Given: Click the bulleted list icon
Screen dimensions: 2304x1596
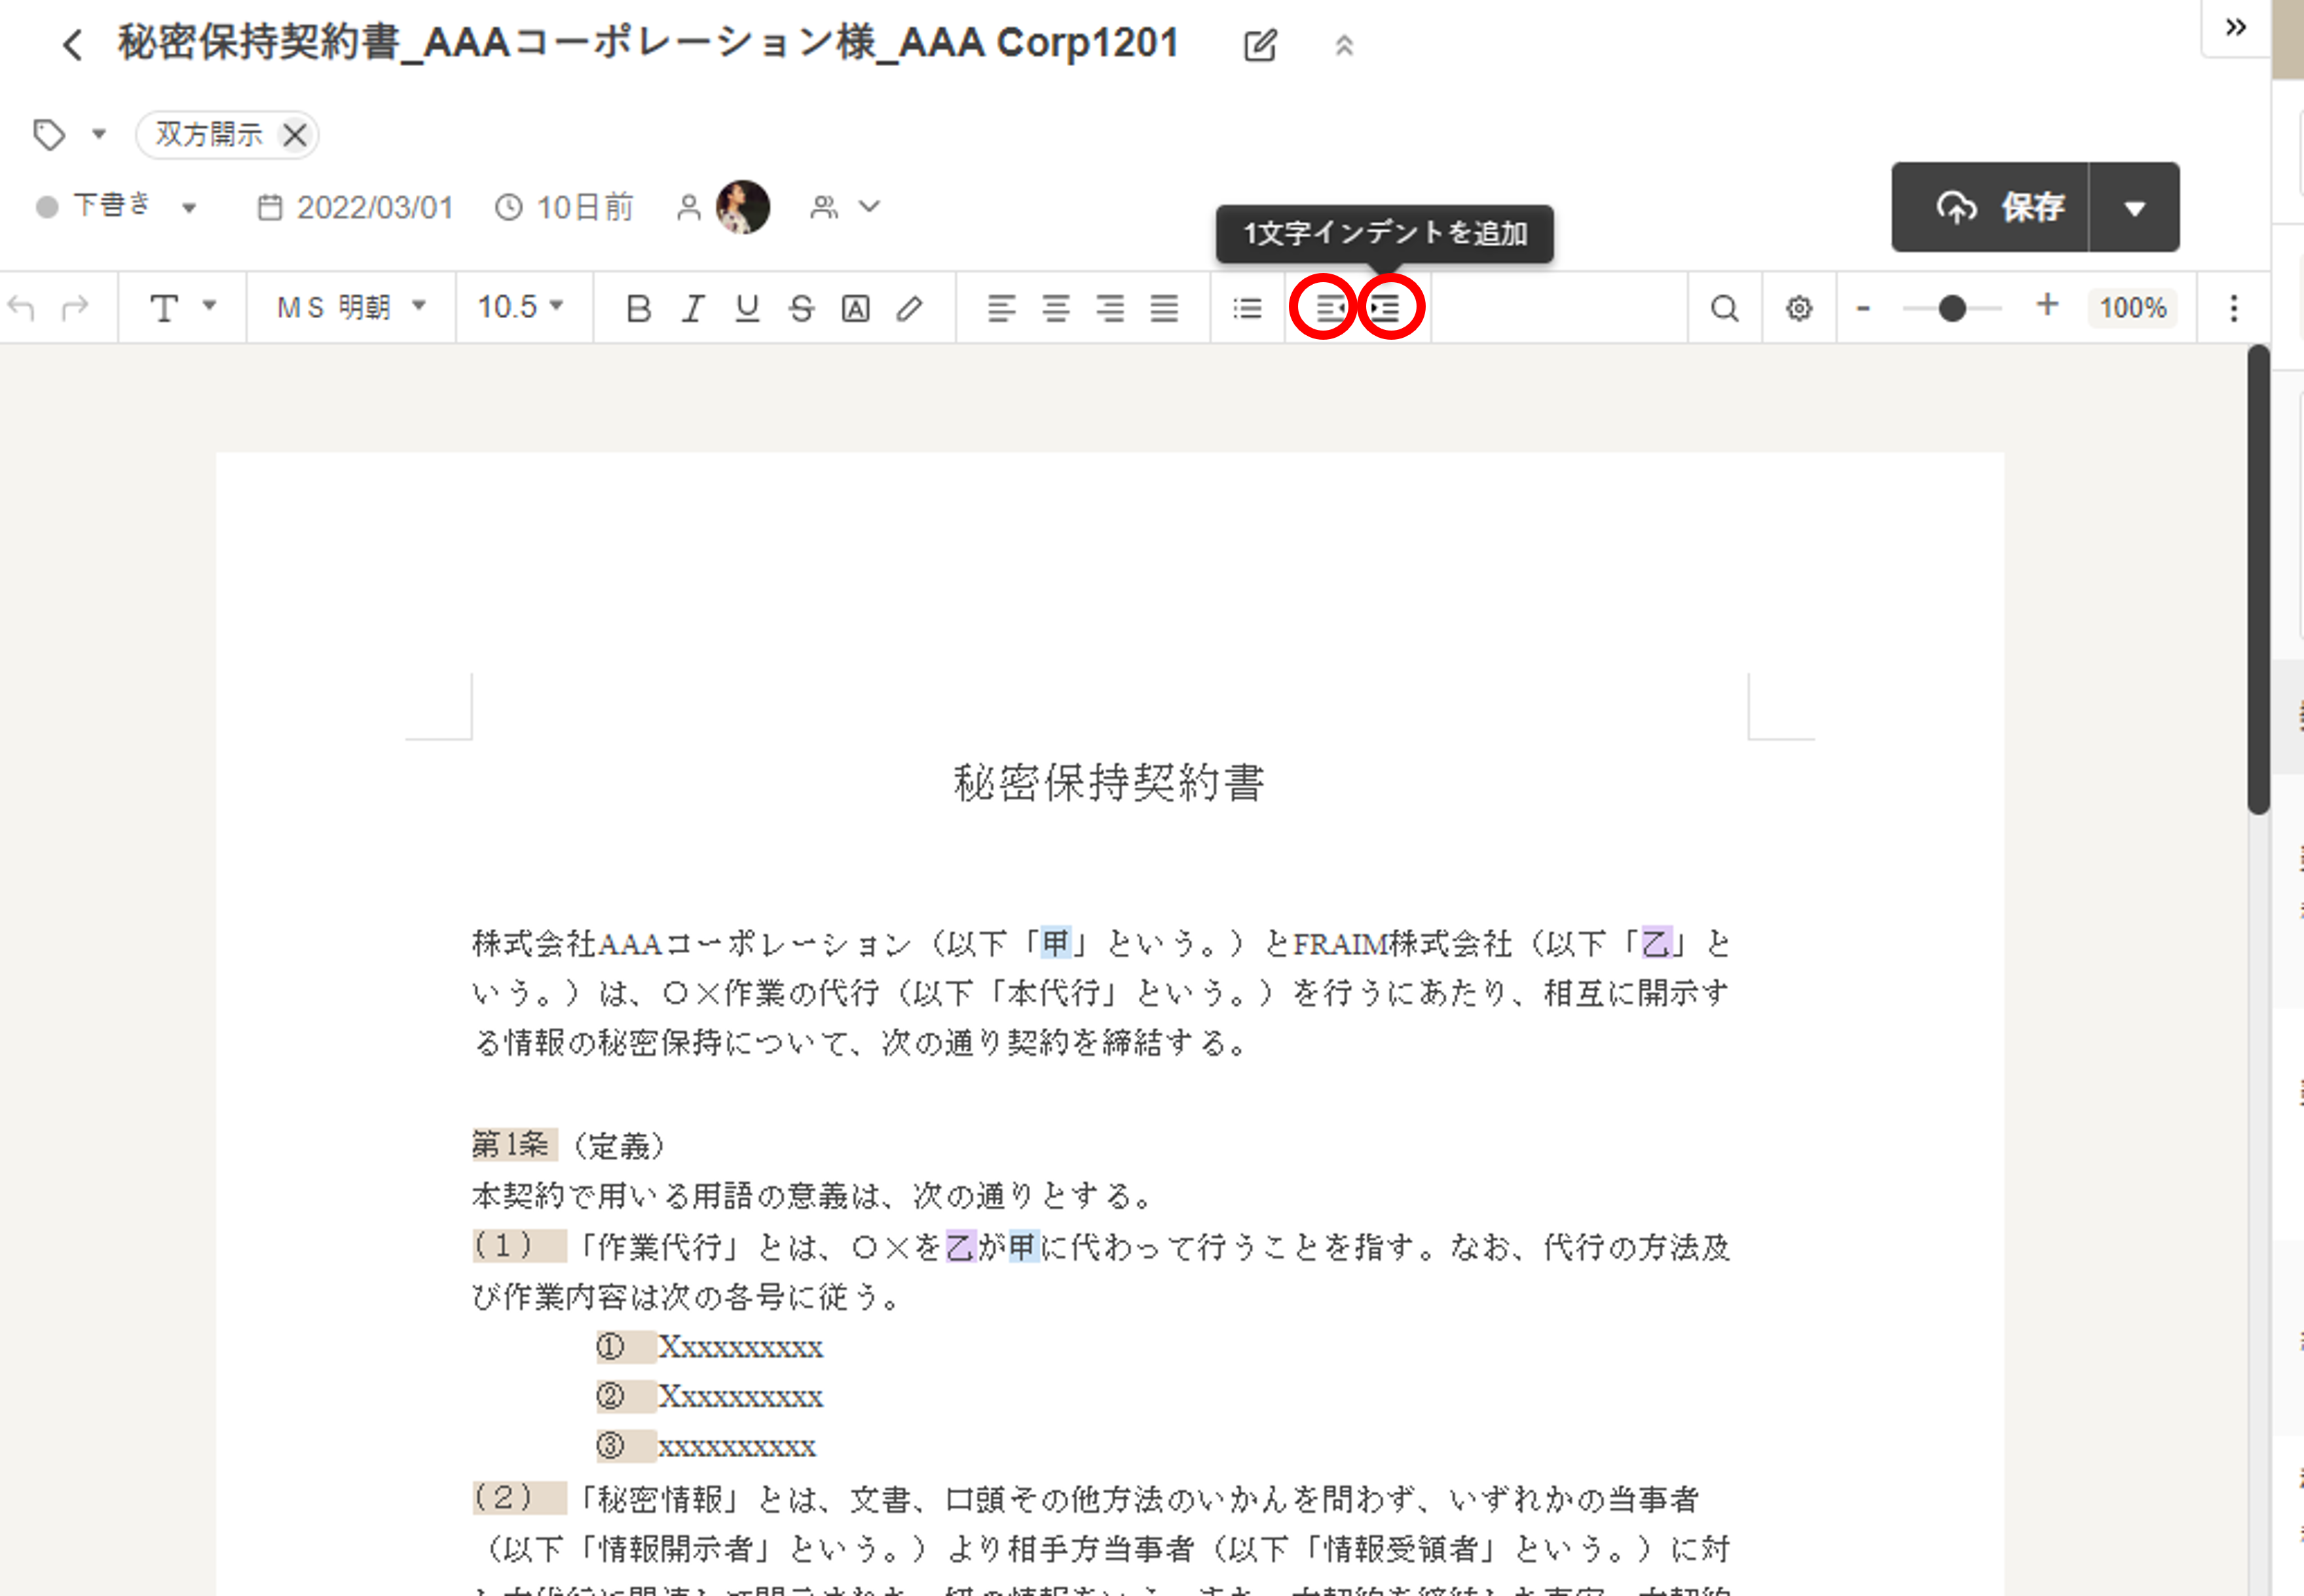Looking at the screenshot, I should (x=1246, y=308).
